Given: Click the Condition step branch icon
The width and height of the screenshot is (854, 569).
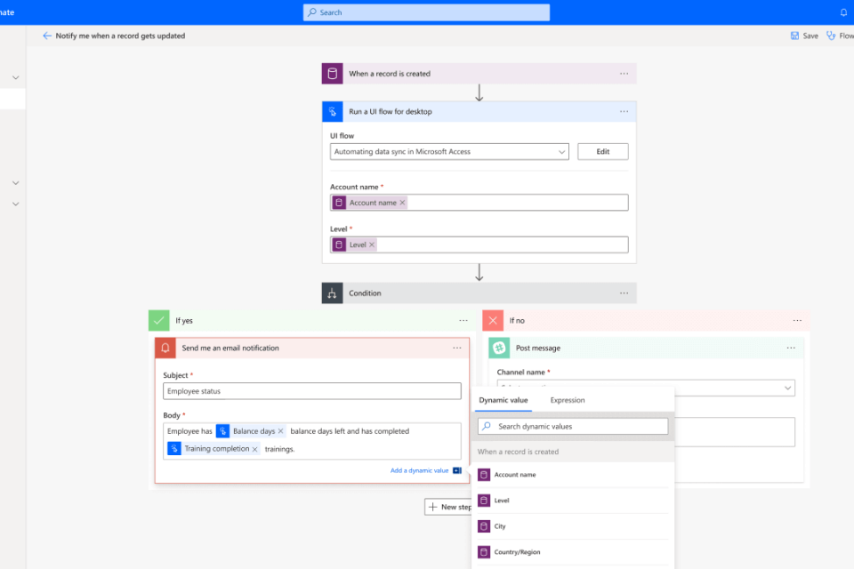Looking at the screenshot, I should [x=332, y=293].
